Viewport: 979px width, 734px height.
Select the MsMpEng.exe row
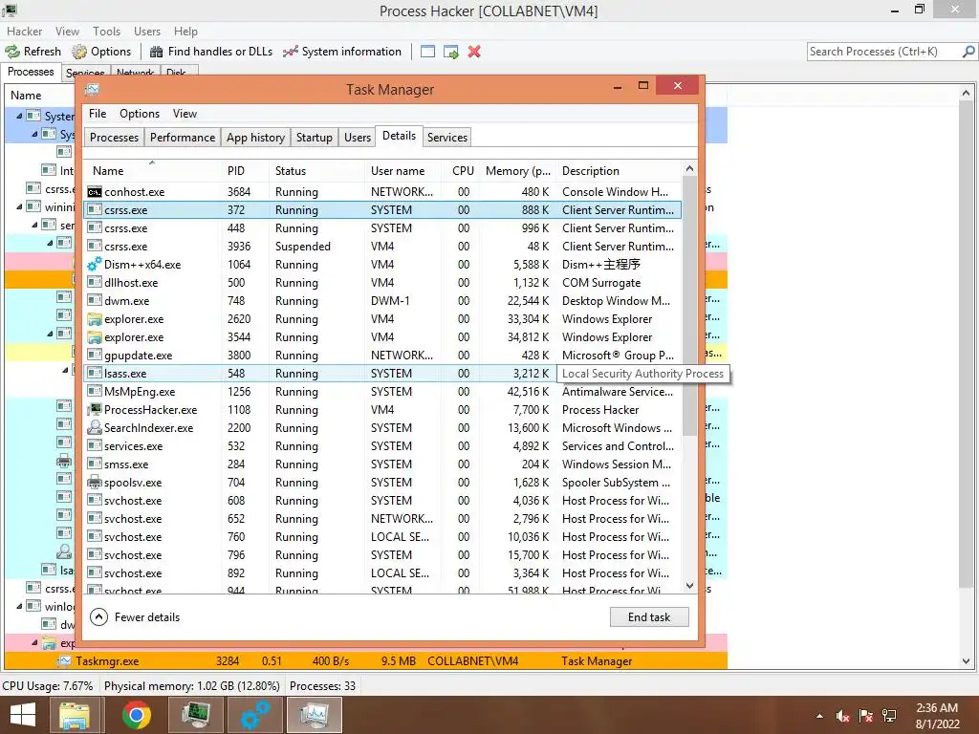click(x=382, y=391)
